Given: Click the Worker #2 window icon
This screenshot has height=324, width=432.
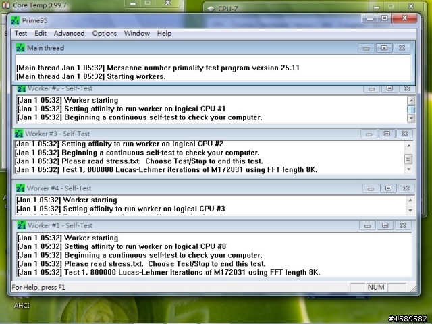Looking at the screenshot, I should click(x=21, y=88).
